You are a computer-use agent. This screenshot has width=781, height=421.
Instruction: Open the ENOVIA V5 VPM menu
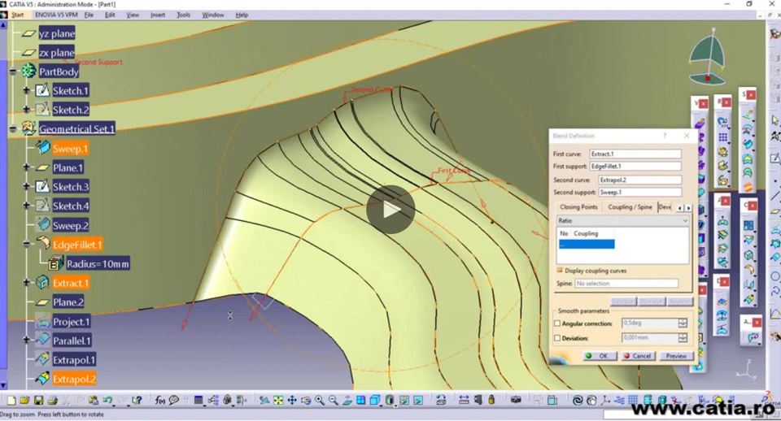pyautogui.click(x=56, y=15)
